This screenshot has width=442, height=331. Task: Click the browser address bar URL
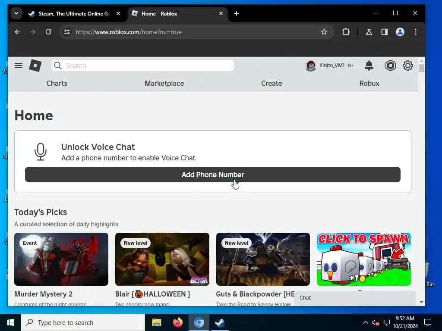pos(129,32)
